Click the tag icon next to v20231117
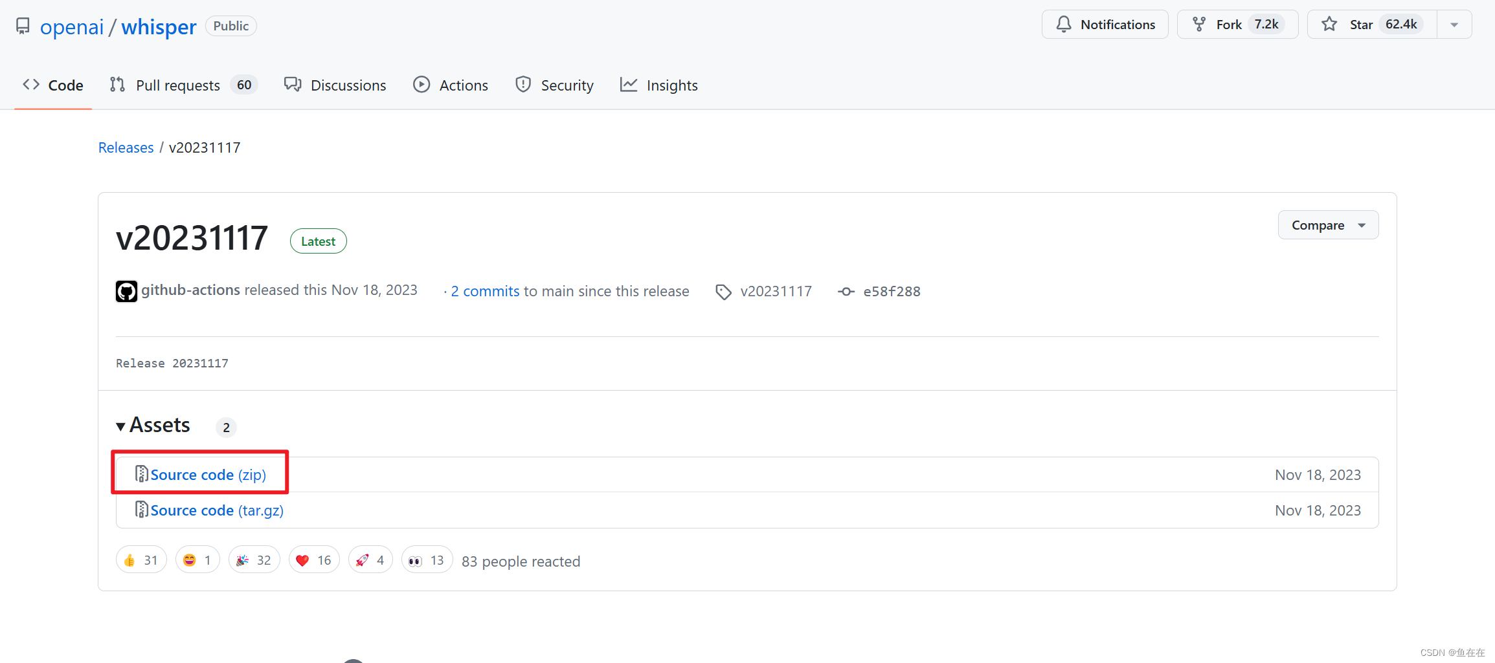Screen dimensions: 1495x663 723,292
